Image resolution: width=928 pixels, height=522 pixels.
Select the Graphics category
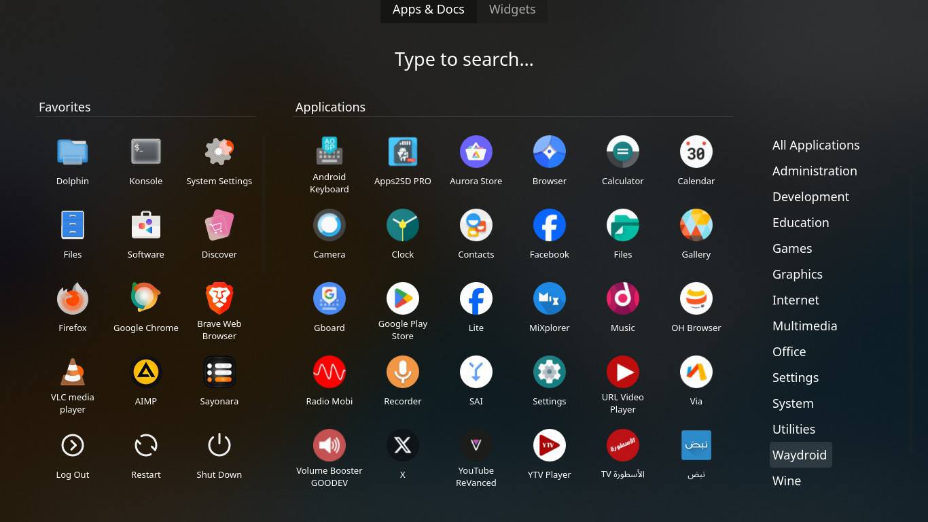(x=798, y=274)
